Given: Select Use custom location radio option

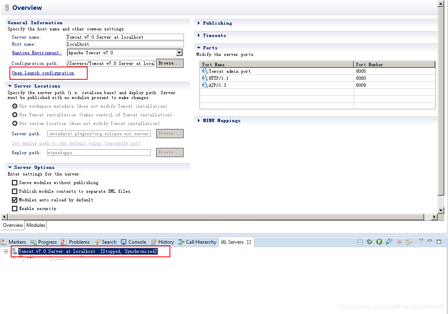Looking at the screenshot, I should pos(15,123).
